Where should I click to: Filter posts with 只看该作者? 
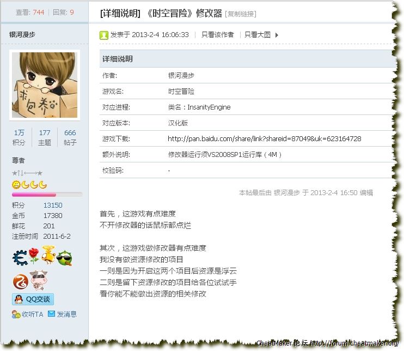click(x=217, y=35)
